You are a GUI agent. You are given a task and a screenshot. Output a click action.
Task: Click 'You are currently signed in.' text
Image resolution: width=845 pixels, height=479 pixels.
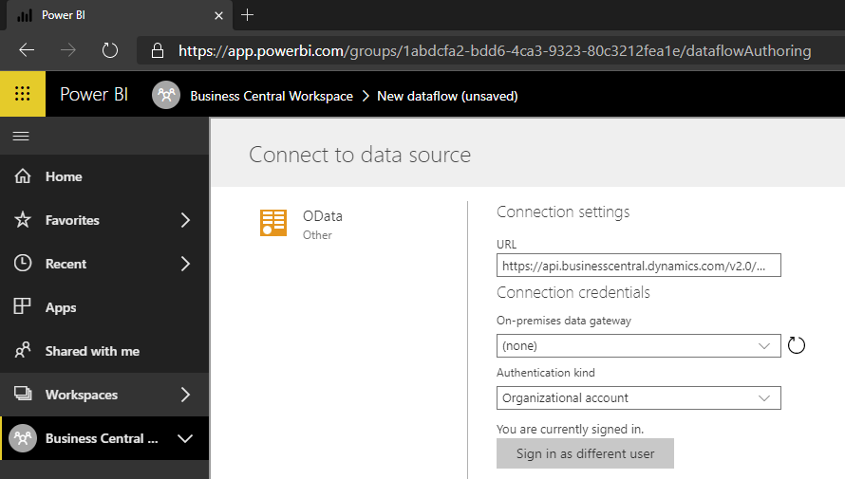571,429
